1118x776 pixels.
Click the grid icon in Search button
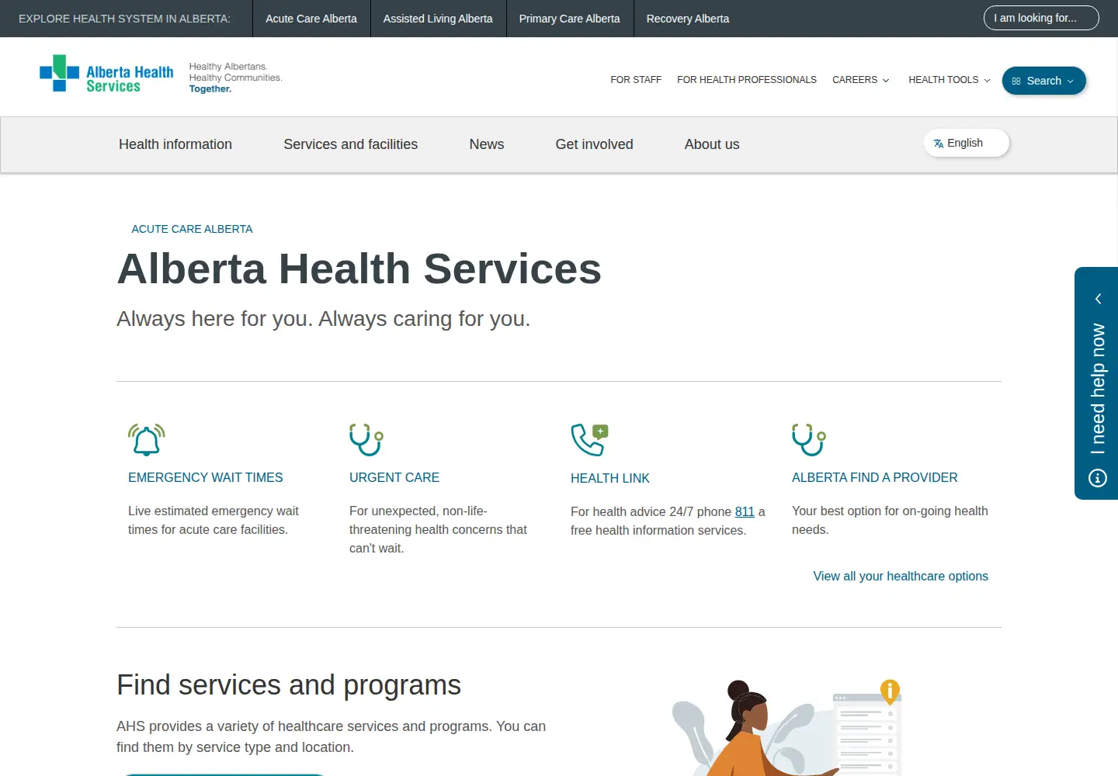click(x=1016, y=81)
